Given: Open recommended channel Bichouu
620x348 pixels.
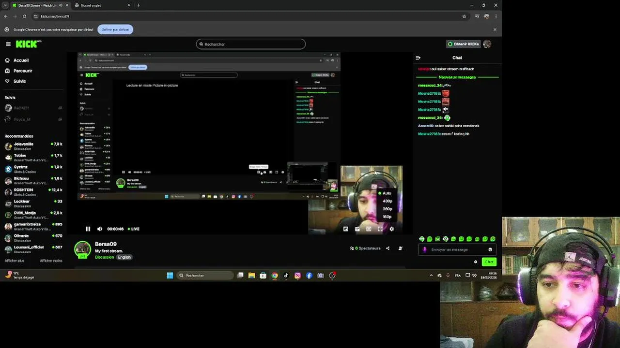Looking at the screenshot, I should [x=33, y=180].
